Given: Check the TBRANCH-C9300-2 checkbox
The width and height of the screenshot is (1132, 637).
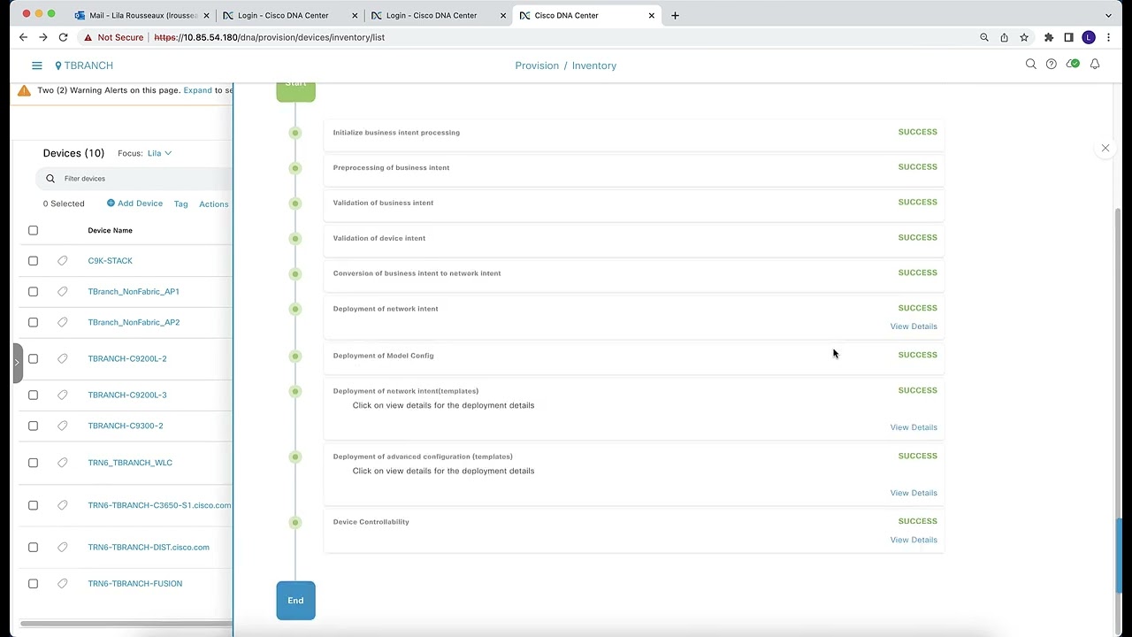Looking at the screenshot, I should [33, 426].
